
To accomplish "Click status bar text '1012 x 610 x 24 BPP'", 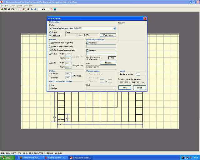I will (x=8, y=153).
